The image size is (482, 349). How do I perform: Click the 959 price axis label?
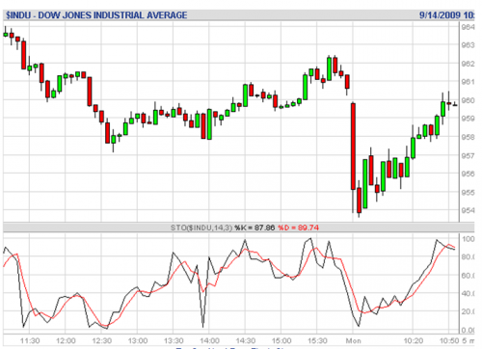coord(468,119)
